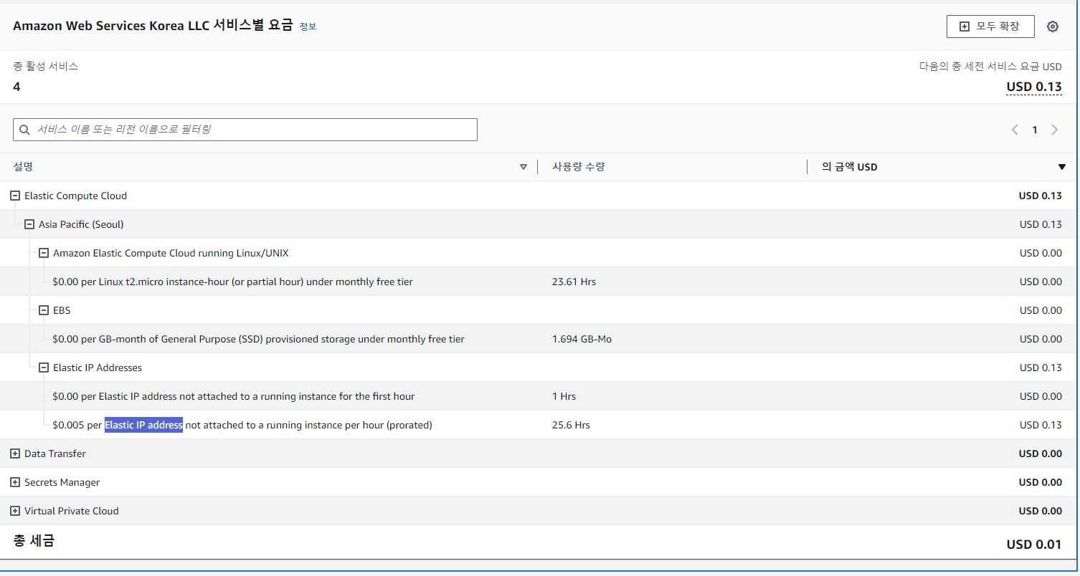
Task: Click pre-tax total USD 0.13 with dotted underline
Action: (1034, 87)
